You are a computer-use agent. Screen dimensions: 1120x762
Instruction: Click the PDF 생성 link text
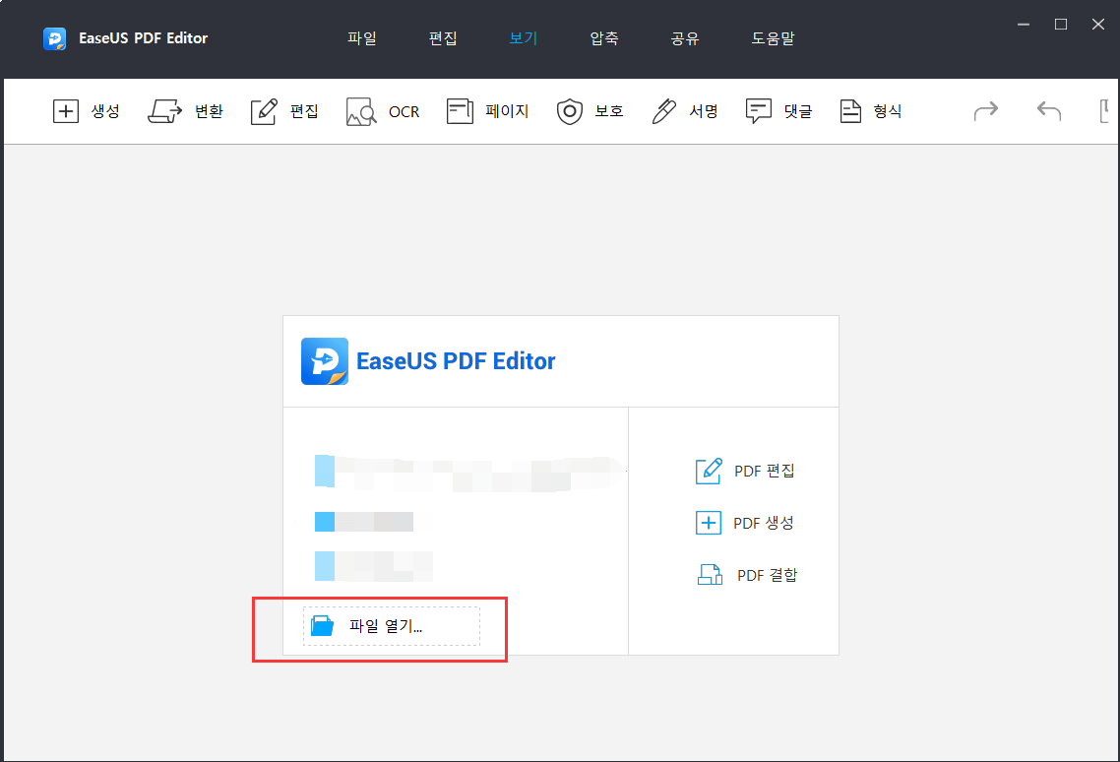(764, 523)
